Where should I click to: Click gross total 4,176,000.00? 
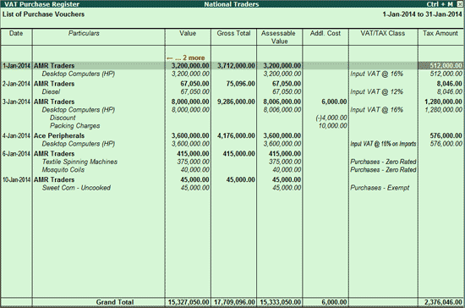tap(236, 135)
